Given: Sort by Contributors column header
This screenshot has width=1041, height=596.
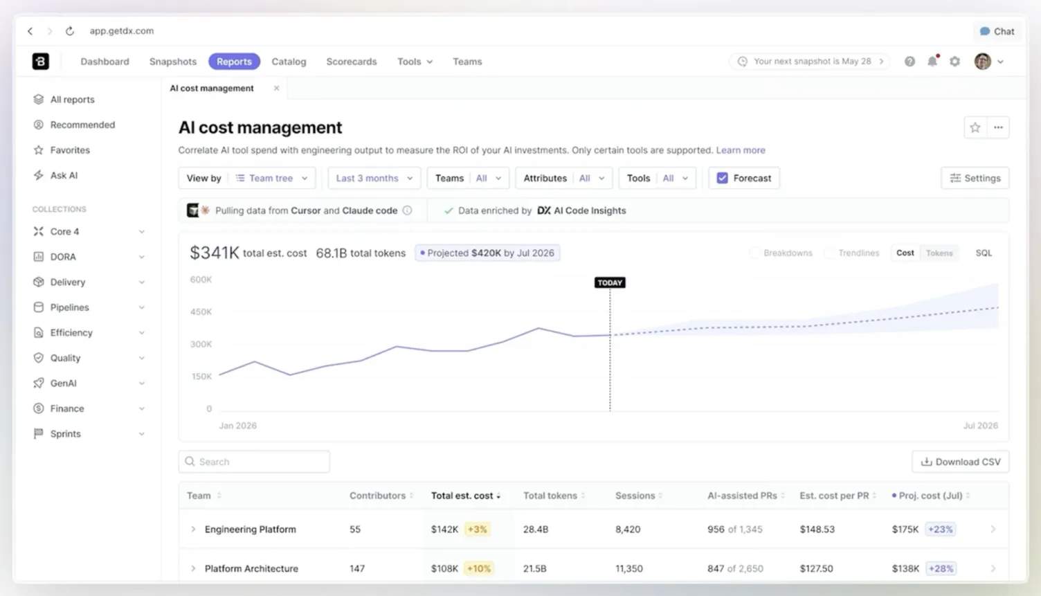Looking at the screenshot, I should [381, 496].
